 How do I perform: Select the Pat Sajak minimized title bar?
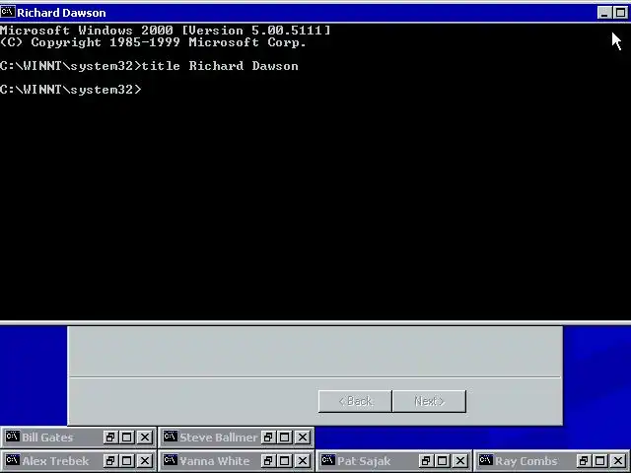pos(394,460)
